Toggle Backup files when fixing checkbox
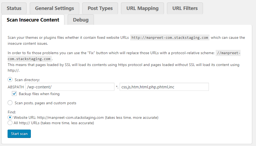 point(14,94)
